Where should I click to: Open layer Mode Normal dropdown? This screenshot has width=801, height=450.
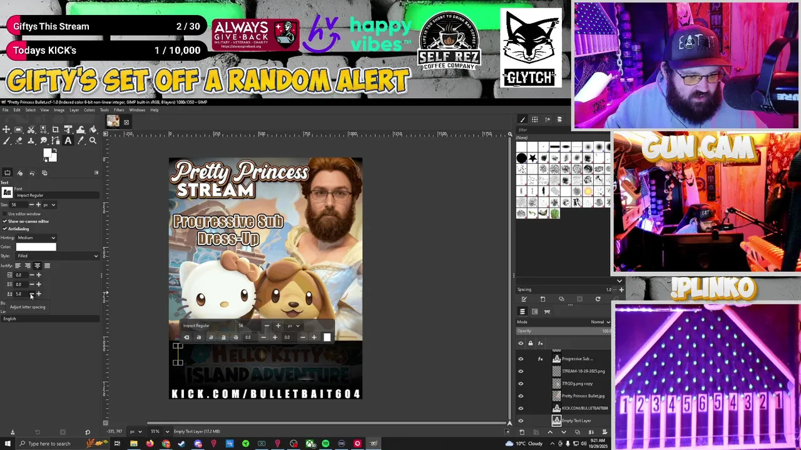coord(563,322)
